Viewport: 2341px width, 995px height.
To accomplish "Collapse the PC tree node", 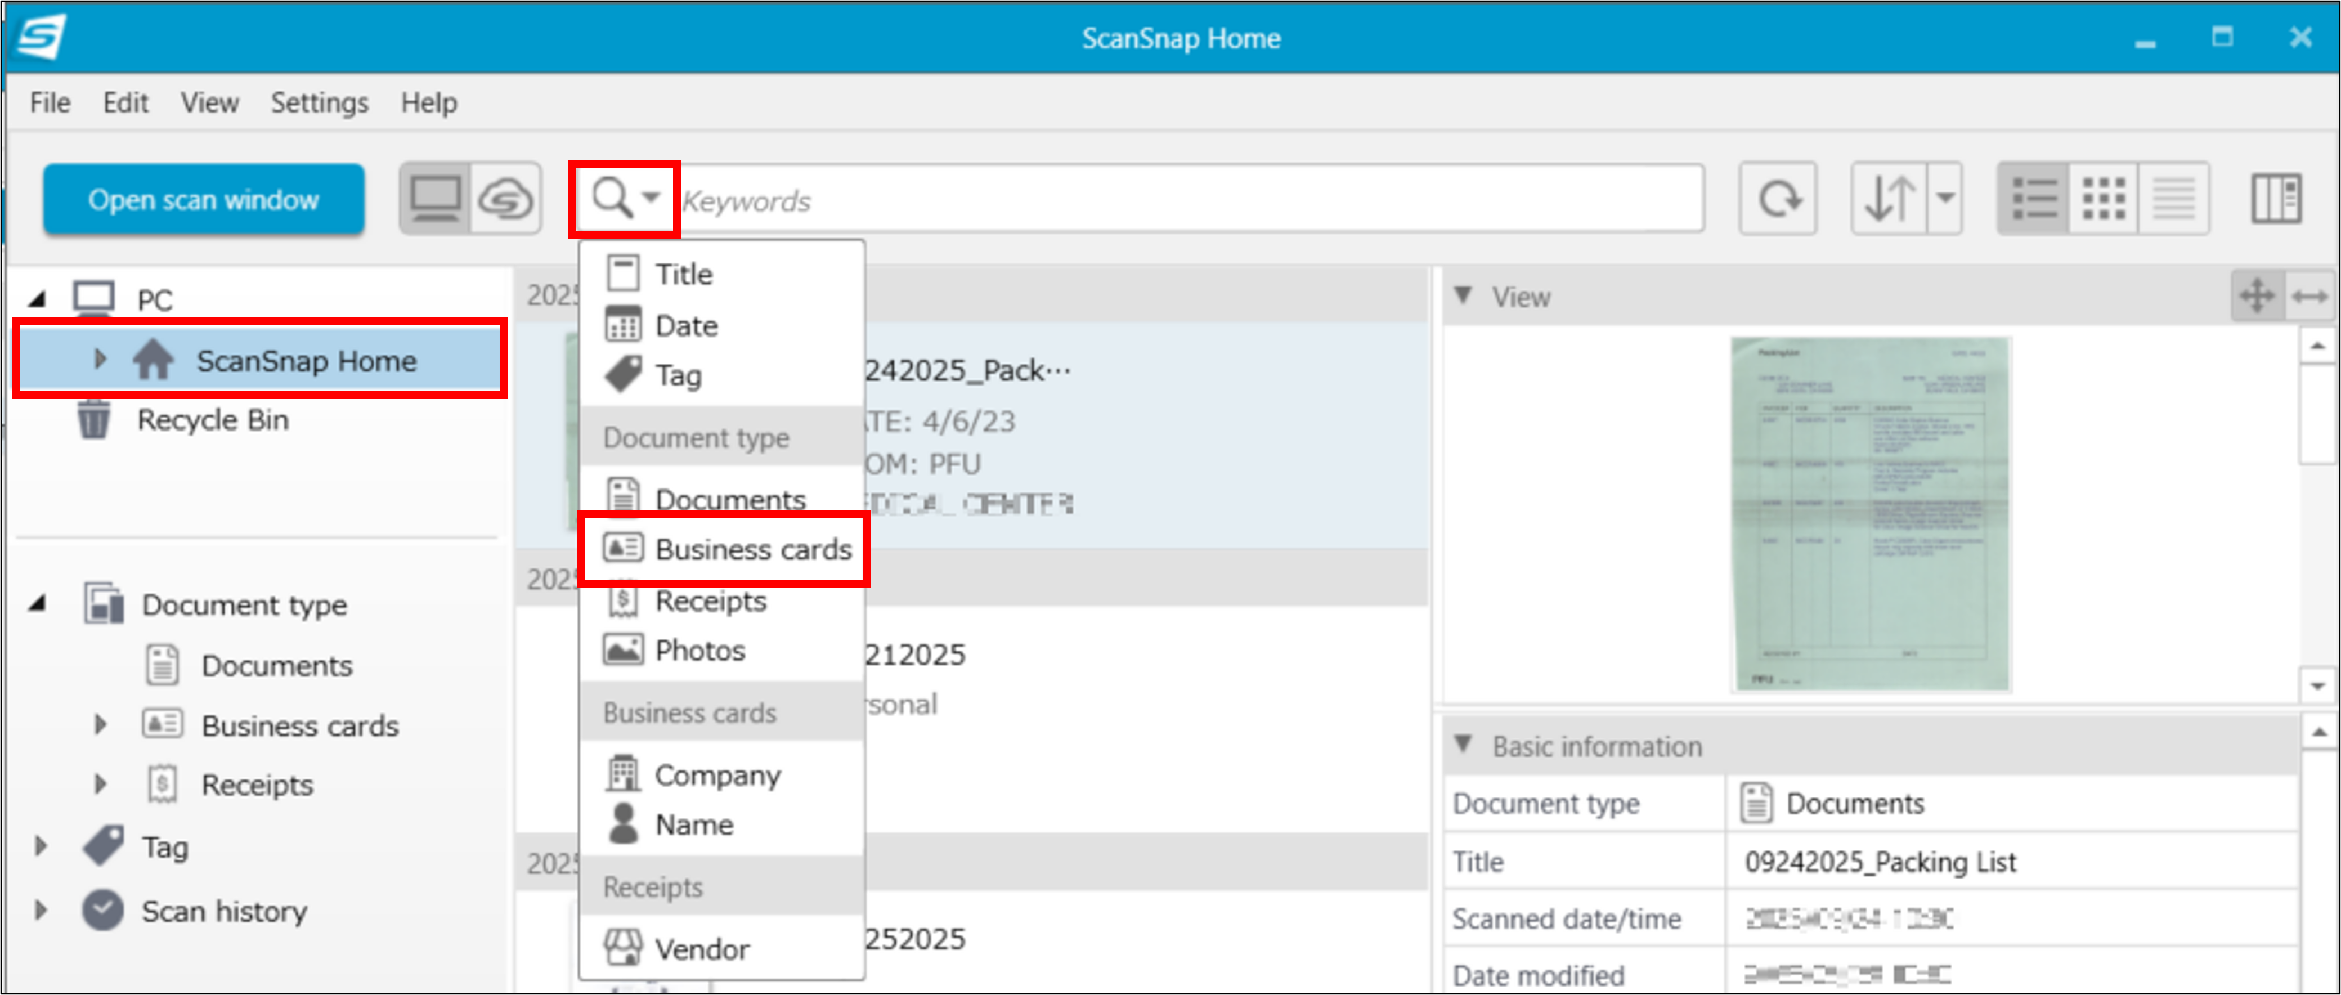I will pos(37,299).
